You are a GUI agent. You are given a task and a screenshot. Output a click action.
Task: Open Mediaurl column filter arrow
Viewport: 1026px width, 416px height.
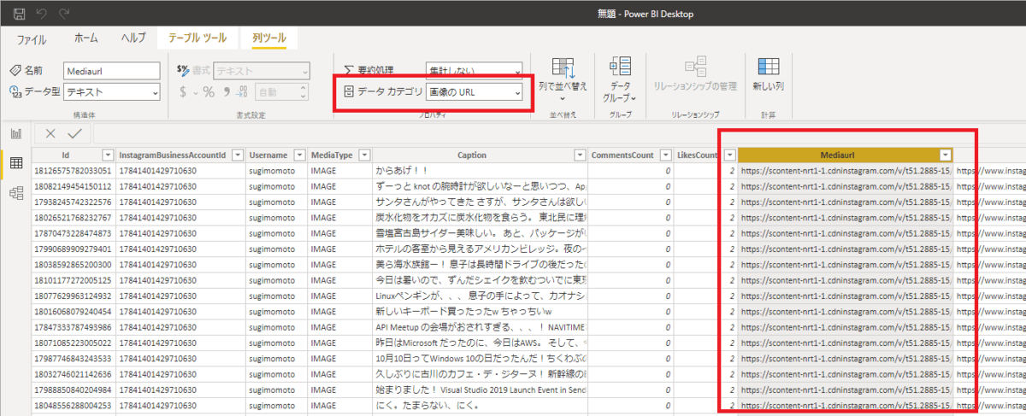945,155
